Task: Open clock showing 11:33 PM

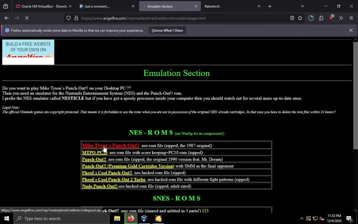Action: (x=334, y=218)
